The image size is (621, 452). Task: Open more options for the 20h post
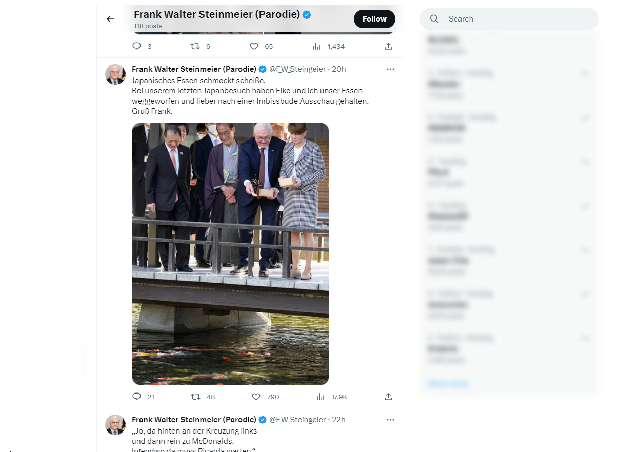click(x=390, y=69)
